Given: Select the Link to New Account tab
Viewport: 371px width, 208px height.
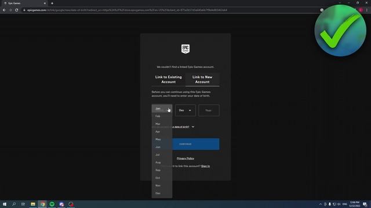Looking at the screenshot, I should (202, 80).
